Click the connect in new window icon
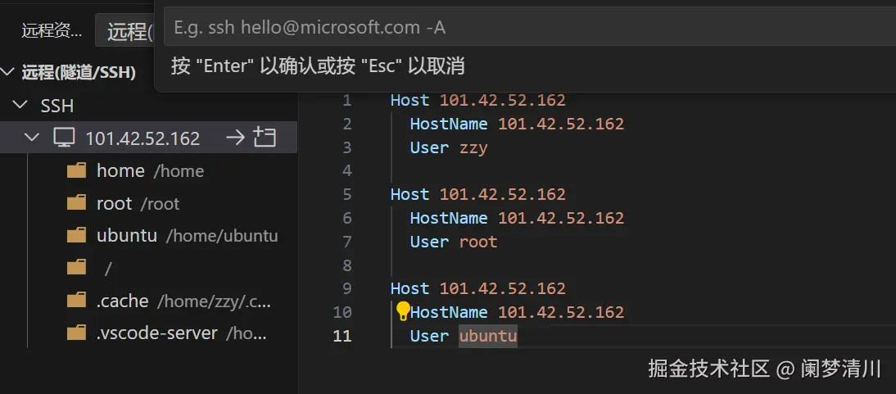The height and width of the screenshot is (394, 896). point(265,138)
